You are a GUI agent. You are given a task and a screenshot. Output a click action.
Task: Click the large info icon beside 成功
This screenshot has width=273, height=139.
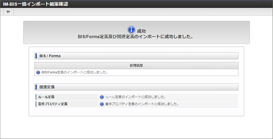click(131, 30)
